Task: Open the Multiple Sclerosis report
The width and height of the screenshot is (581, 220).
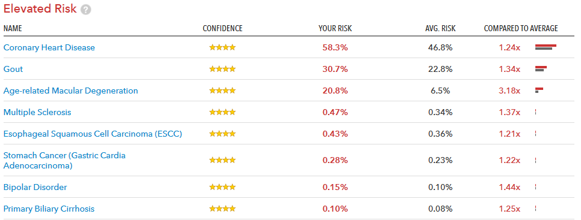Action: click(x=37, y=112)
